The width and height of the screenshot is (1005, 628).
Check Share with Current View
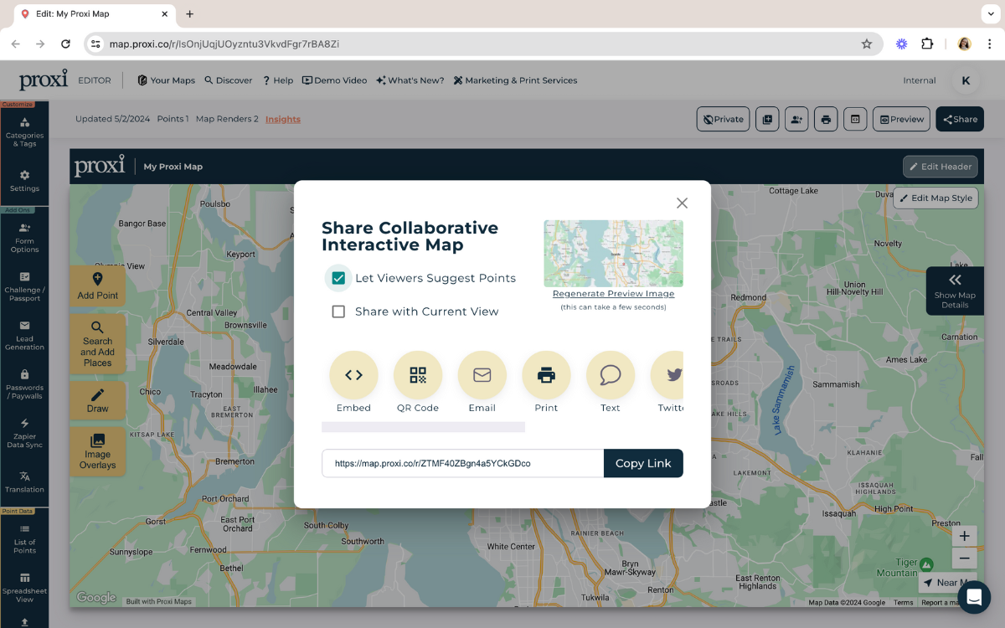tap(338, 311)
